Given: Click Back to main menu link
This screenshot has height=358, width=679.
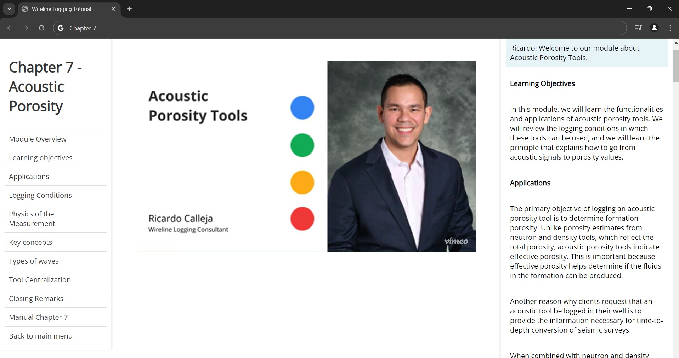Looking at the screenshot, I should 40,336.
